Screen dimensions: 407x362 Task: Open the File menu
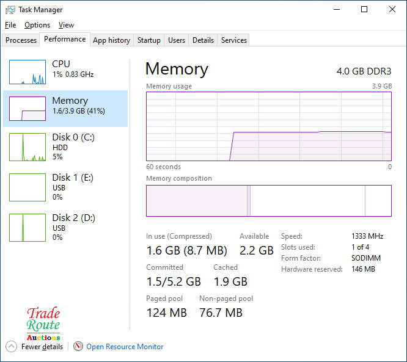coord(10,25)
